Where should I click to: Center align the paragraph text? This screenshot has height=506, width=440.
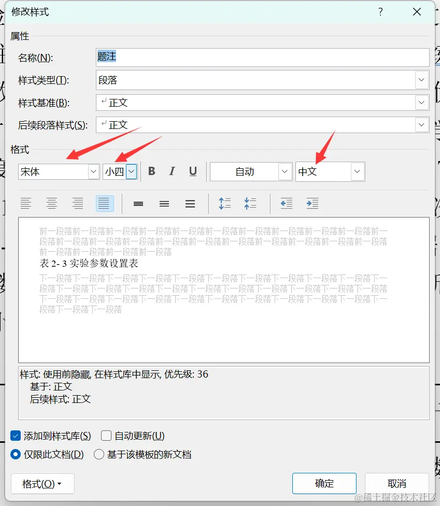click(x=52, y=203)
